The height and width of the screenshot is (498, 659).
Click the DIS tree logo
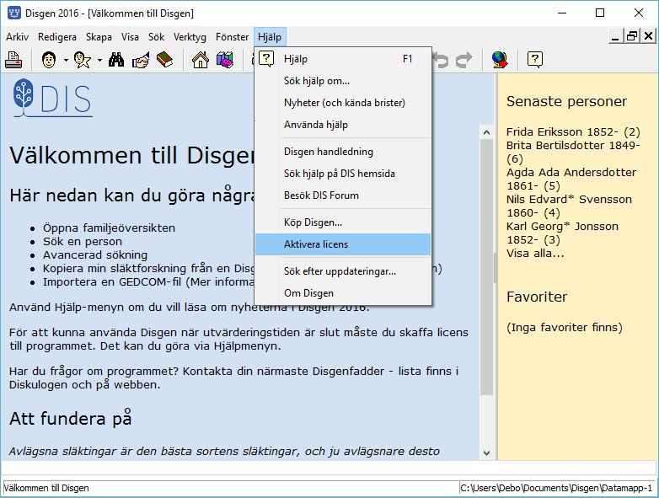coord(52,98)
